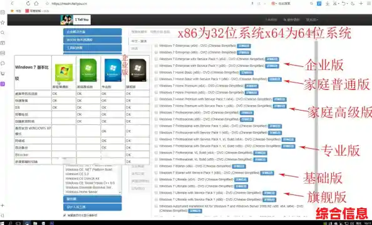
Task: Select Windows Home Server in product list
Action: coord(81,192)
